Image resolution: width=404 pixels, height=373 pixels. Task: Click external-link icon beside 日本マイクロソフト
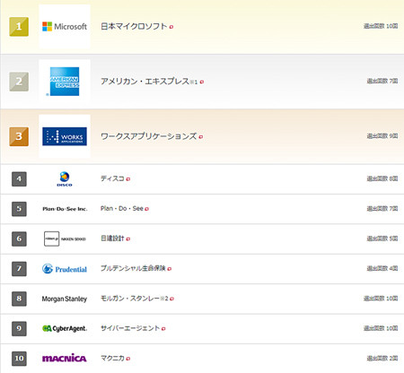click(x=171, y=27)
